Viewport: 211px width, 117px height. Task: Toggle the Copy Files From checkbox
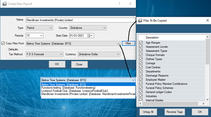tap(3, 43)
